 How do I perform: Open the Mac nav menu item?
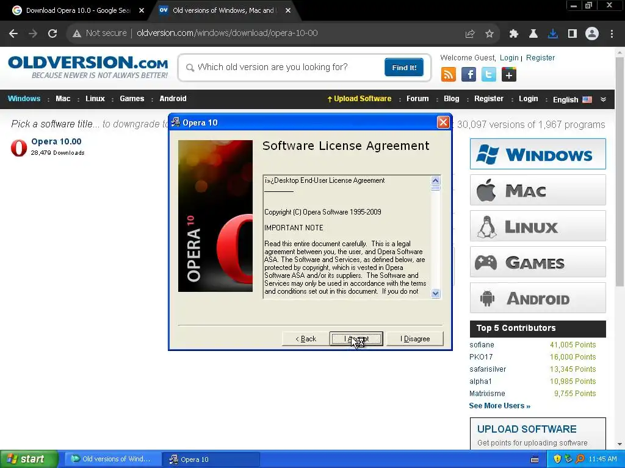pos(63,99)
